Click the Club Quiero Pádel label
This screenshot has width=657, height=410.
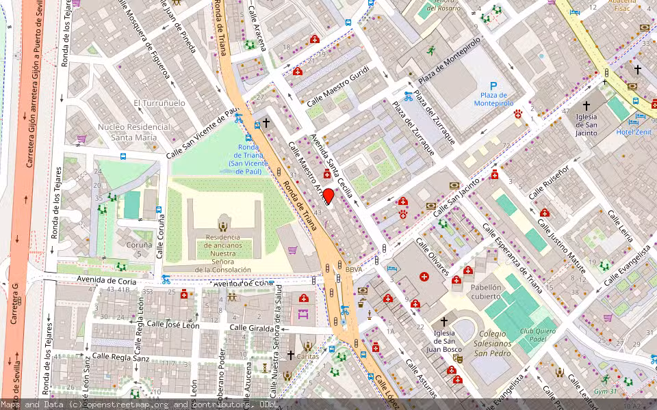[x=538, y=335]
